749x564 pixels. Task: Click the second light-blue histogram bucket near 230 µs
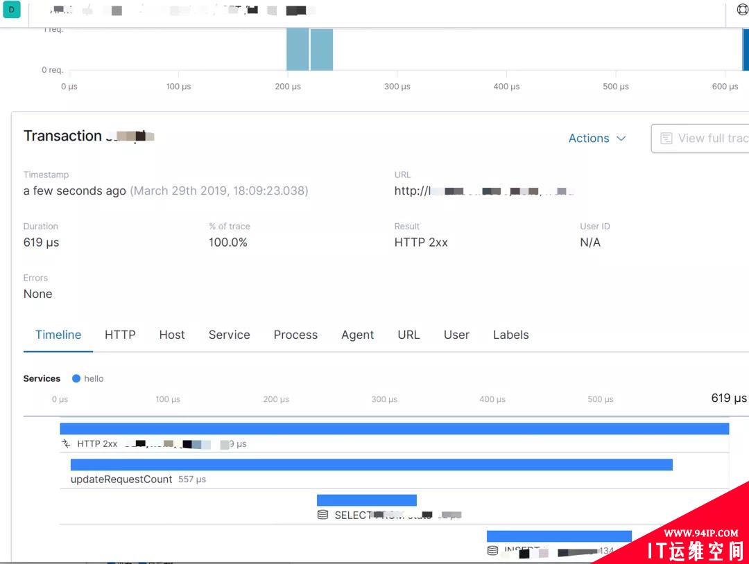(322, 50)
